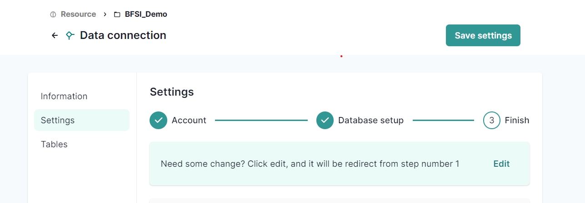
Task: Click the BFSI_Demo folder icon
Action: (x=117, y=14)
